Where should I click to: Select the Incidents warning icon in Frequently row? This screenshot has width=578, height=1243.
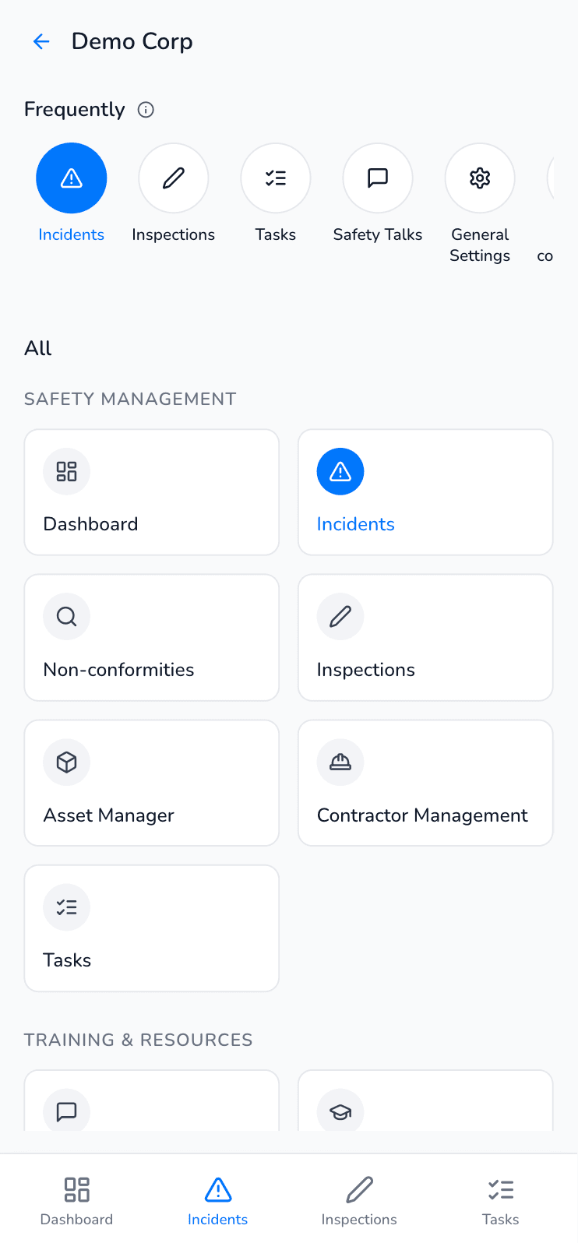point(71,178)
